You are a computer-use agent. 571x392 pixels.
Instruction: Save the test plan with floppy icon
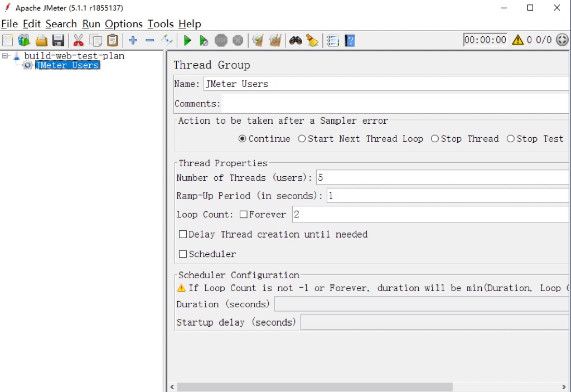(x=58, y=40)
